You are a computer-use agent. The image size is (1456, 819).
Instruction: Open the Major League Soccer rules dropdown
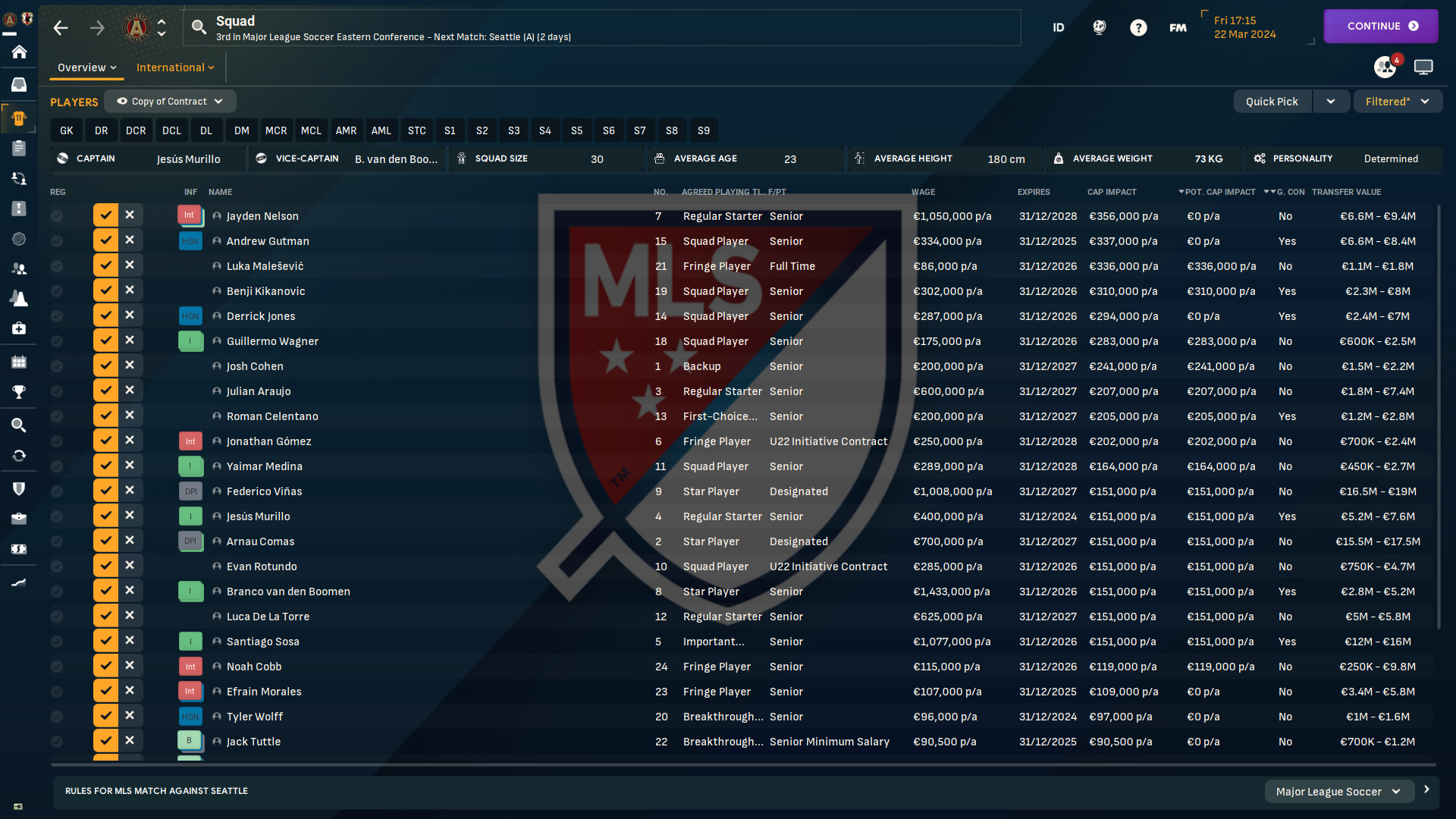(1338, 792)
